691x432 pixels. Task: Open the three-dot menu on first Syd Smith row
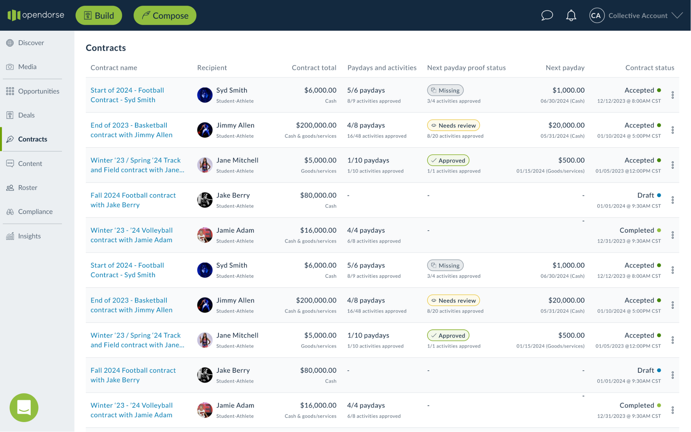(673, 95)
